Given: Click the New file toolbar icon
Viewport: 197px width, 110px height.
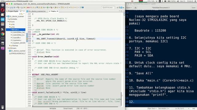Looking at the screenshot, I should [x=7, y=7].
